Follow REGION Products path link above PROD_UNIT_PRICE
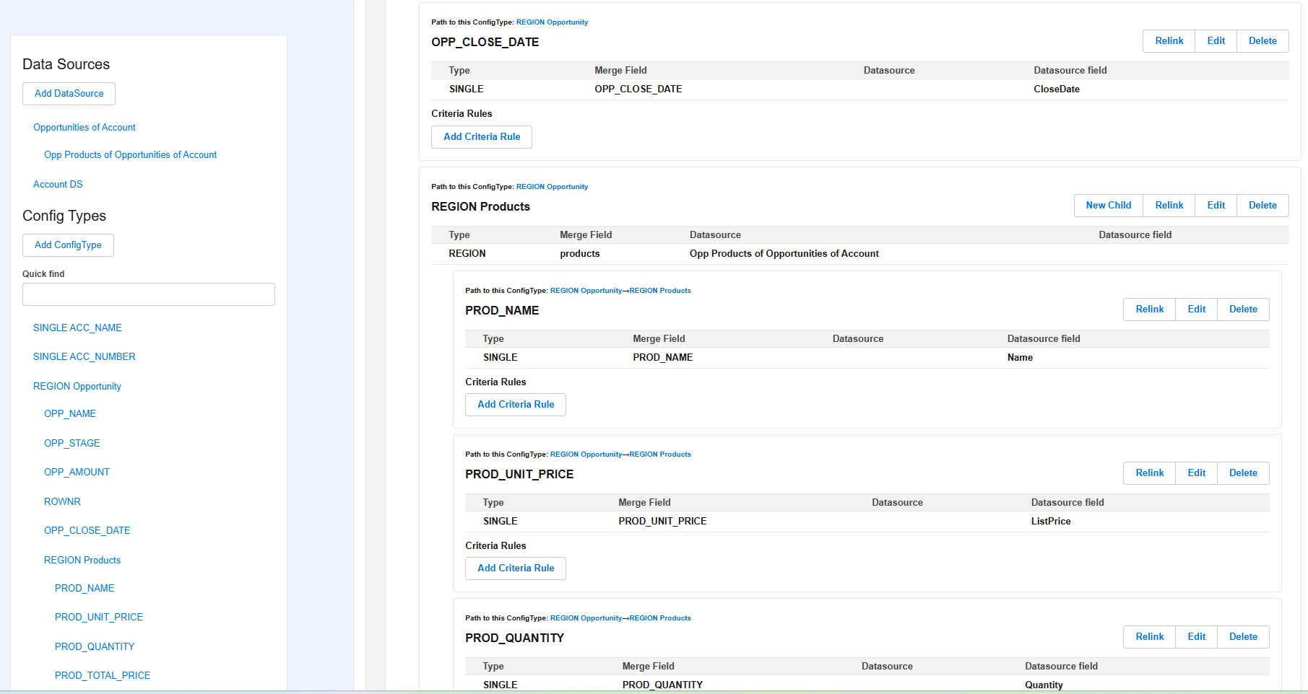The height and width of the screenshot is (694, 1308). pyautogui.click(x=660, y=454)
